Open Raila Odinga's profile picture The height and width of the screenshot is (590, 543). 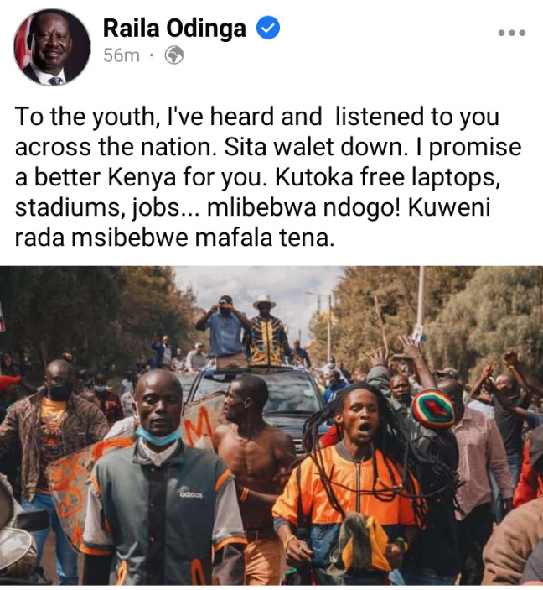52,47
